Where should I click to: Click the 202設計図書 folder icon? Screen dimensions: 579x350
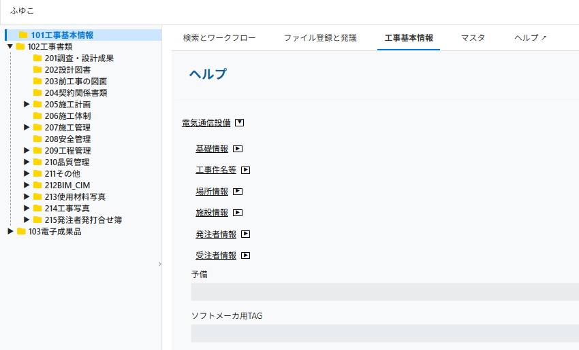[x=38, y=70]
